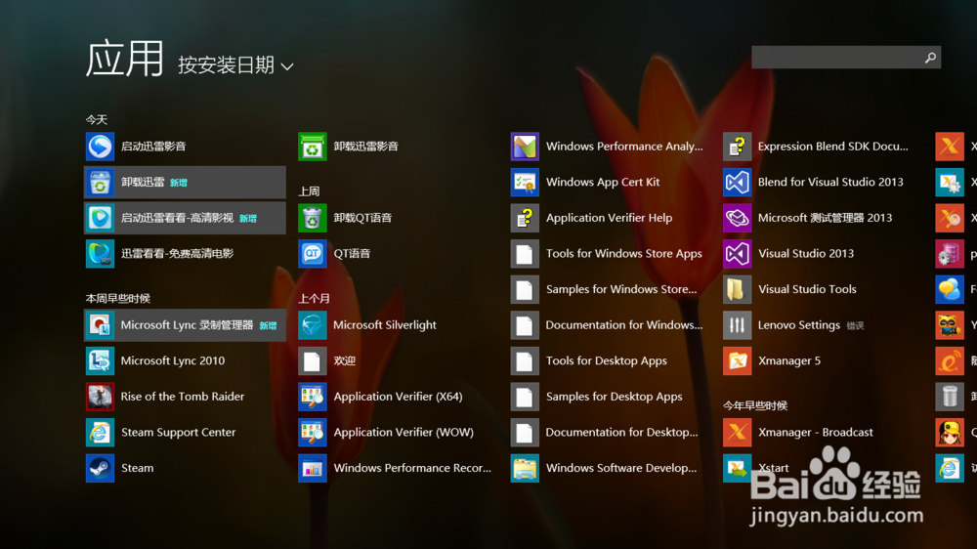This screenshot has height=549, width=977.
Task: Launch the Xstart icon
Action: pos(737,468)
